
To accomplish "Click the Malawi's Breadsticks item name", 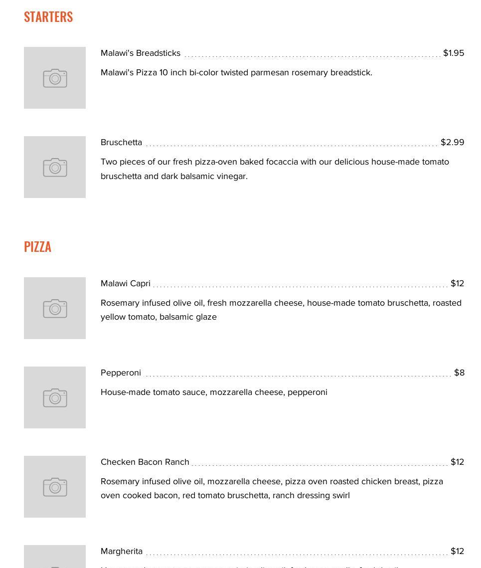I will [x=141, y=53].
